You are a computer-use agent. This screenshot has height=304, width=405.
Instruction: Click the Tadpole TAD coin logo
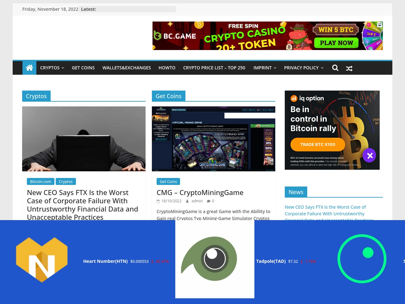click(x=215, y=259)
